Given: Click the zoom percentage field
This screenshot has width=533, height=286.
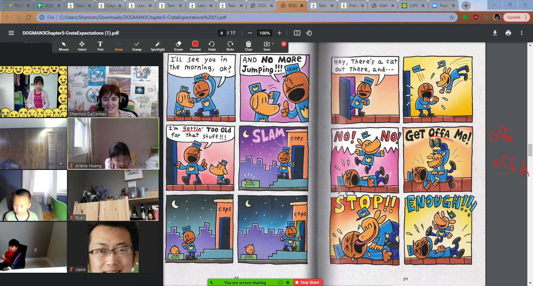Looking at the screenshot, I should pyautogui.click(x=265, y=33).
